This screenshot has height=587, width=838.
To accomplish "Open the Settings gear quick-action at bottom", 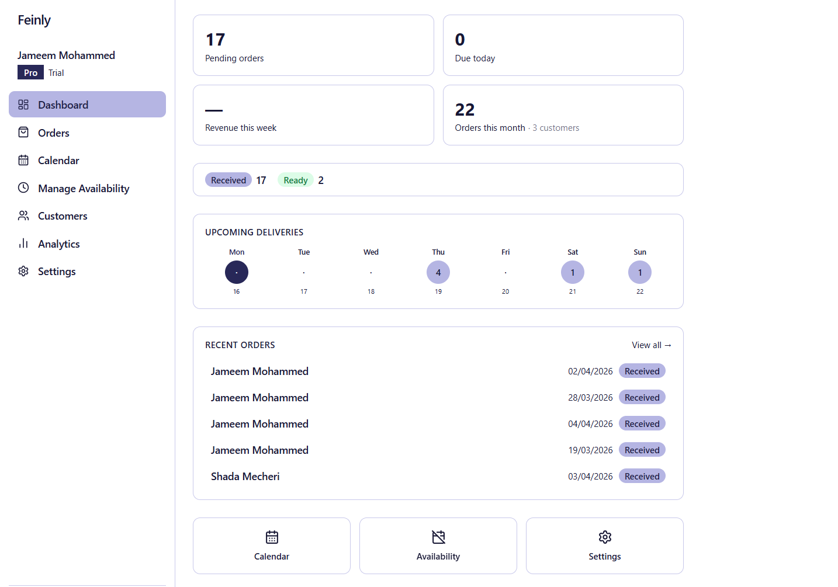I will pos(604,537).
